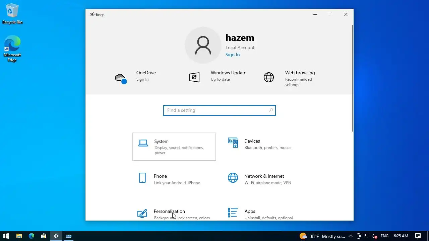The width and height of the screenshot is (429, 241).
Task: Minimize the Settings window
Action: 315,14
